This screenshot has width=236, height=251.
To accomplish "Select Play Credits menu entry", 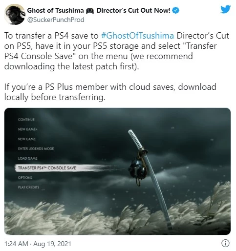I will click(28, 187).
